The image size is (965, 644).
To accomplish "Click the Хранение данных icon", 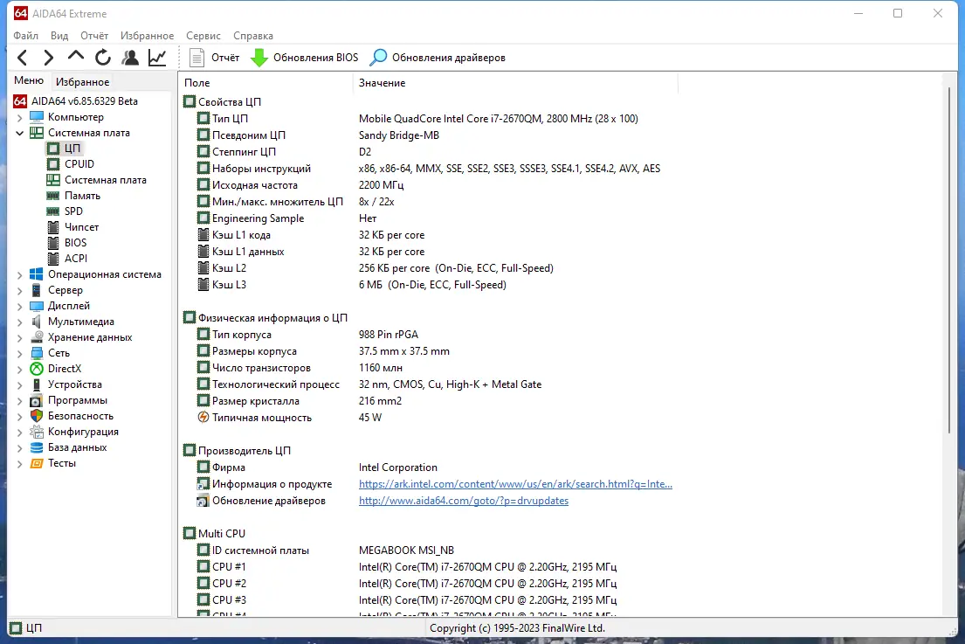I will [37, 337].
